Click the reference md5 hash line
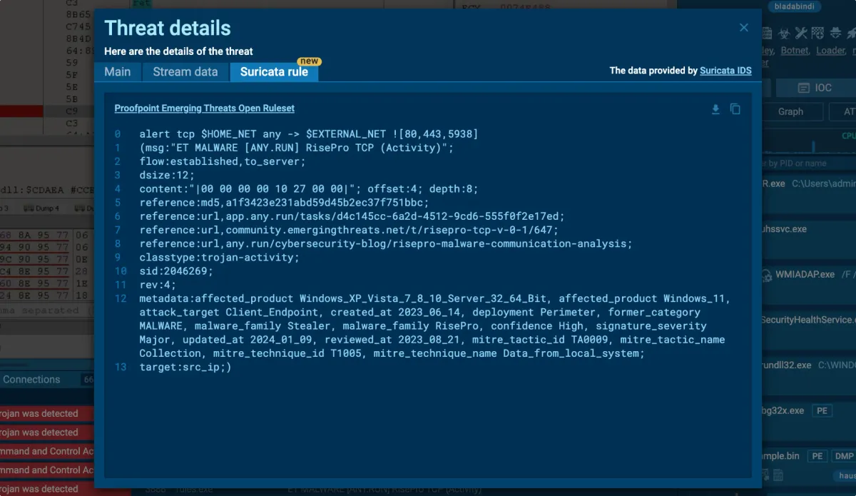Image resolution: width=856 pixels, height=496 pixels. pyautogui.click(x=285, y=203)
